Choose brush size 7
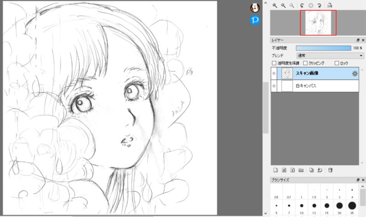This screenshot has height=217, width=366. click(x=289, y=208)
